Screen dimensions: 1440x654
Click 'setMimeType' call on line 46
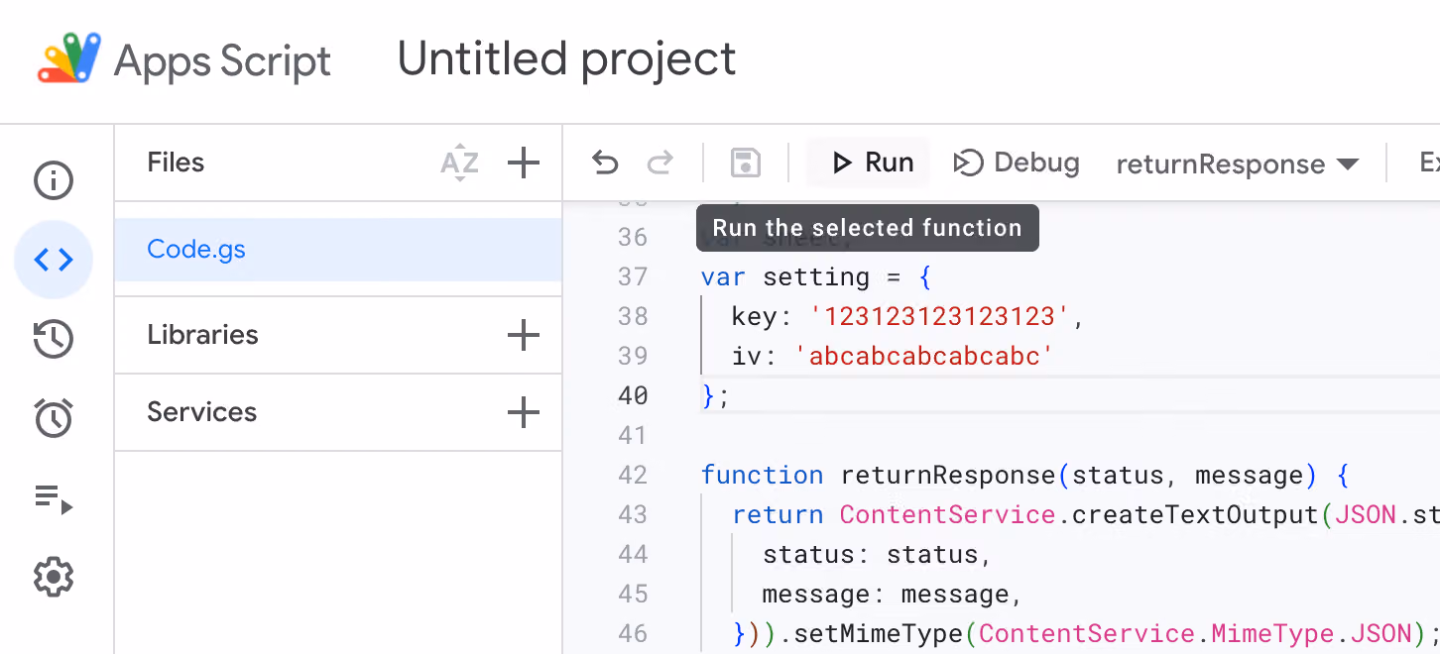click(x=879, y=633)
